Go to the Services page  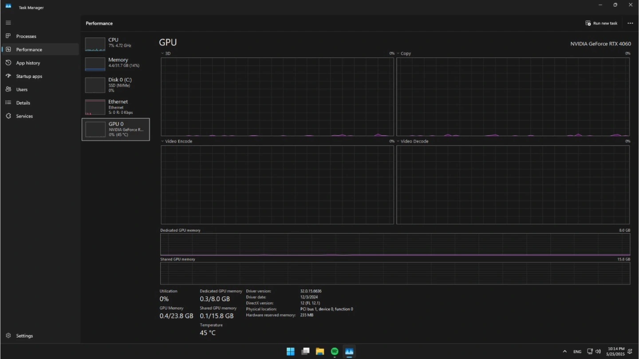pyautogui.click(x=40, y=116)
